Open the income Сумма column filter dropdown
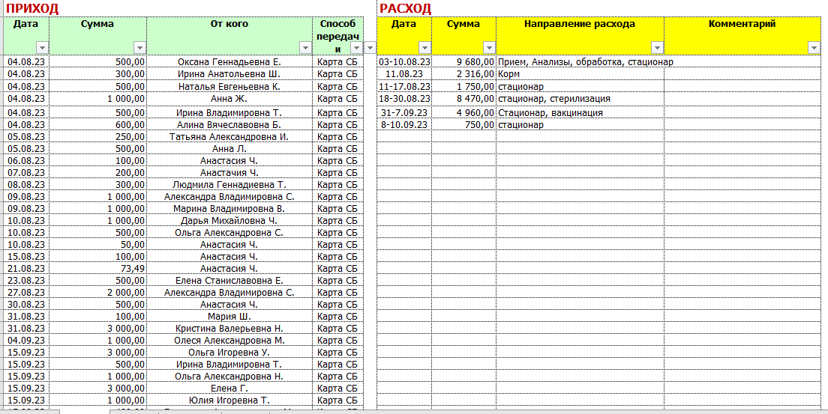 coord(139,47)
